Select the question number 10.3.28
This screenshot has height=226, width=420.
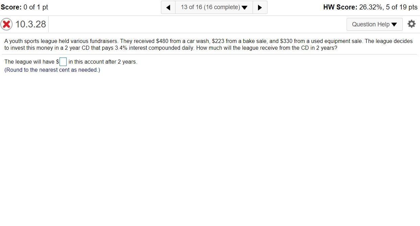click(31, 24)
